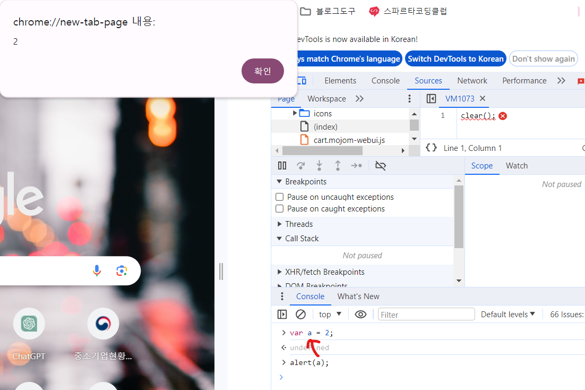The image size is (585, 390).
Task: Select the (index) file
Action: point(325,126)
